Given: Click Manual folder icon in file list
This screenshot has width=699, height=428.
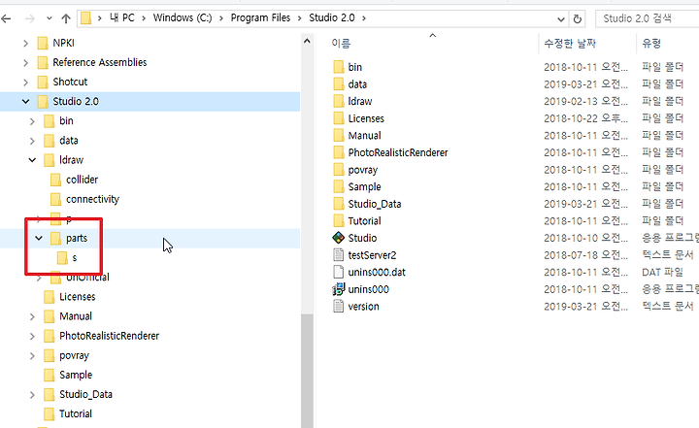Looking at the screenshot, I should (x=339, y=136).
